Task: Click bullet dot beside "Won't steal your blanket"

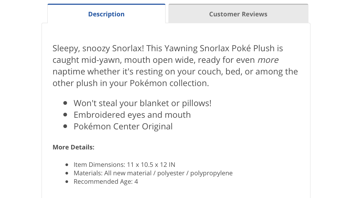Action: (x=65, y=103)
